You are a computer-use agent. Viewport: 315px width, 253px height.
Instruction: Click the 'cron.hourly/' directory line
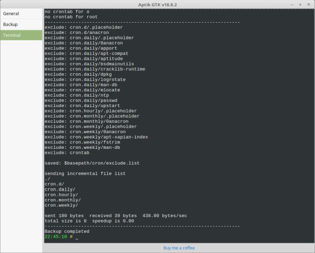click(61, 195)
